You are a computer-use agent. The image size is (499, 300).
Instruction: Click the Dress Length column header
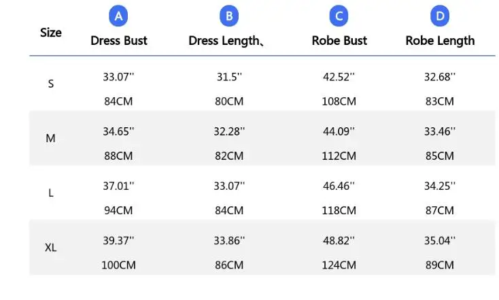pos(226,41)
